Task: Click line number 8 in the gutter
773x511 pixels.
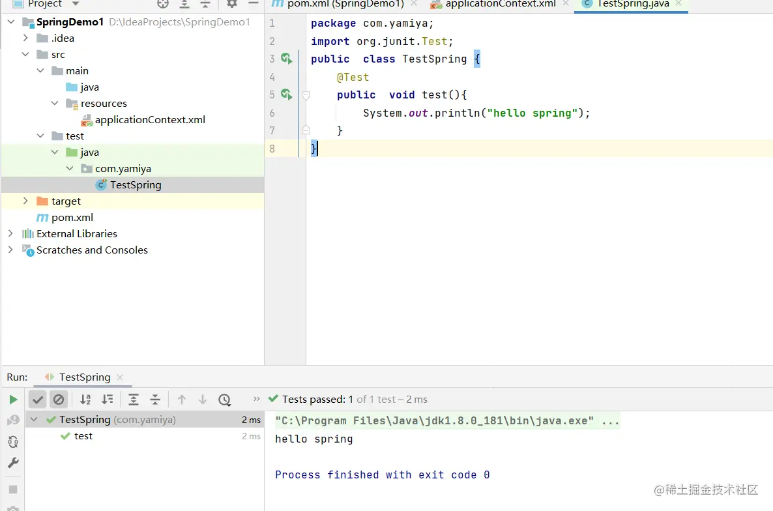Action: tap(272, 149)
